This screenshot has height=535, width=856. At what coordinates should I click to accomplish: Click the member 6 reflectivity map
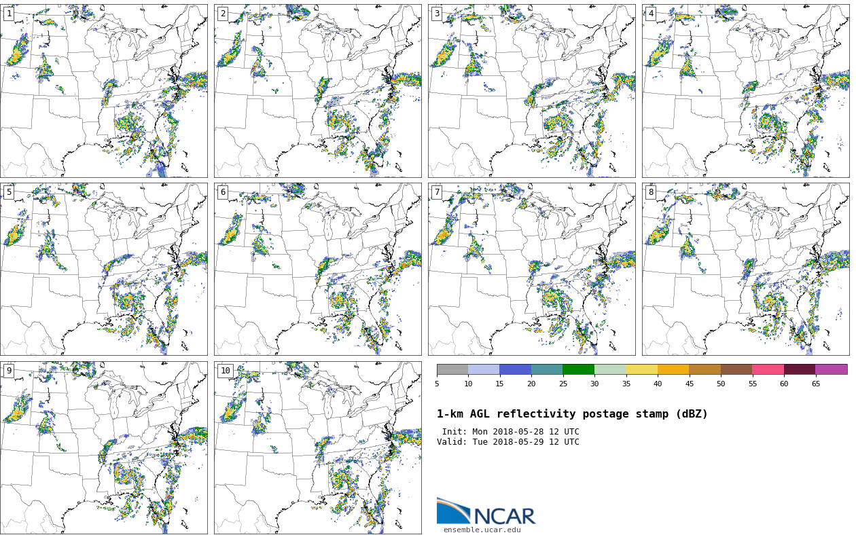point(317,269)
